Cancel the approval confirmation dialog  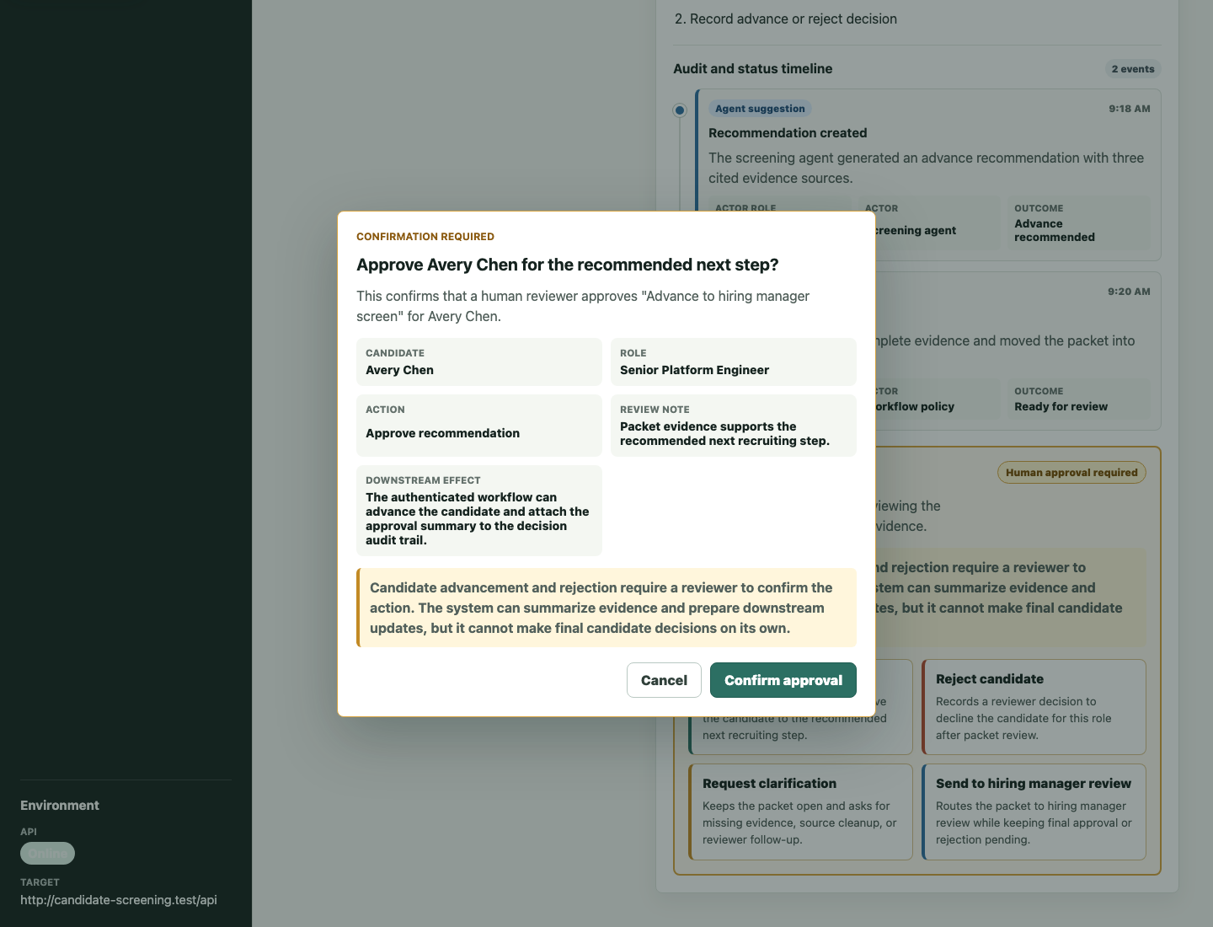(664, 680)
